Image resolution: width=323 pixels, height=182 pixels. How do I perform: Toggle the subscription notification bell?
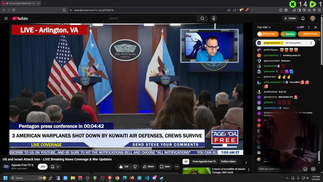(x=52, y=167)
